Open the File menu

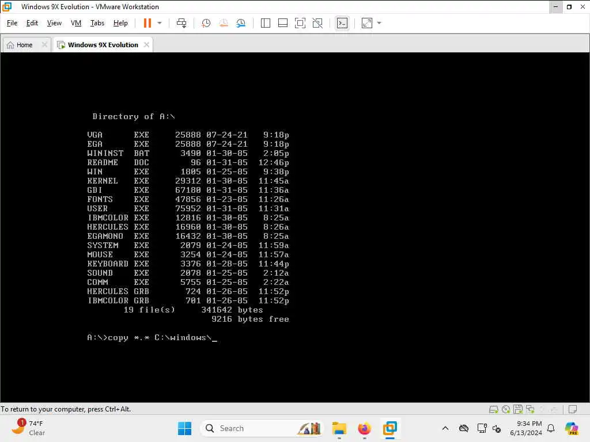tap(12, 23)
